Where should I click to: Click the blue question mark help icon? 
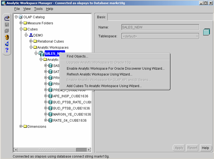tap(7, 50)
